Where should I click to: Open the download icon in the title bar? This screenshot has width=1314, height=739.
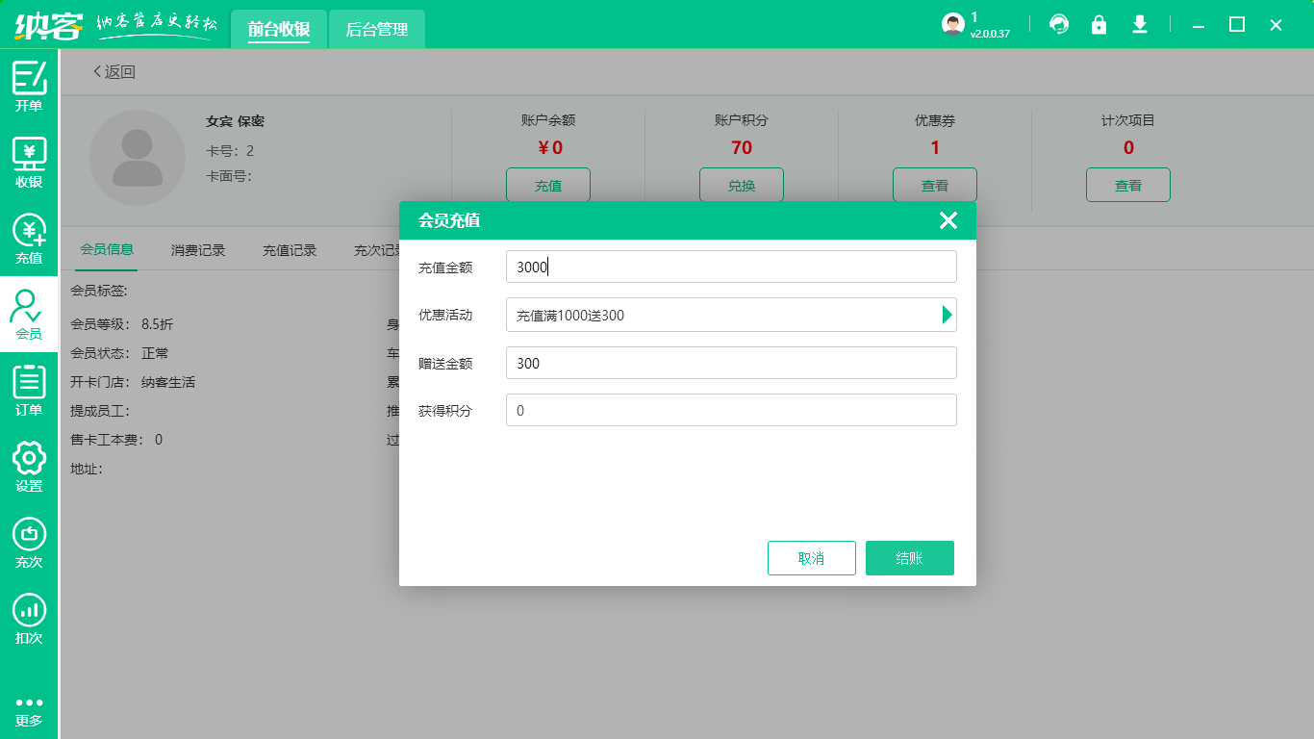point(1140,24)
